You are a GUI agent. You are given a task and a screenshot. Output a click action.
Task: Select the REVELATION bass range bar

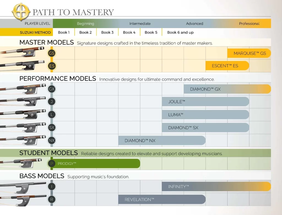[x=162, y=199]
